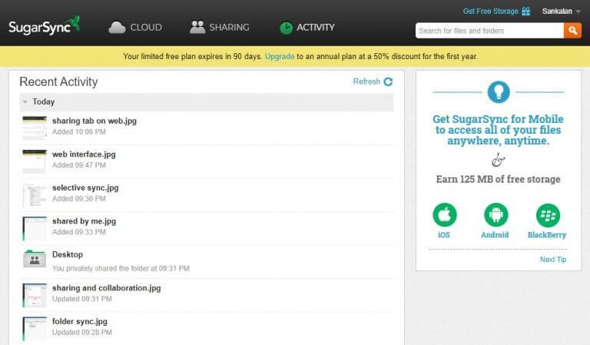Open shared by me.jpg thumbnail

point(35,228)
